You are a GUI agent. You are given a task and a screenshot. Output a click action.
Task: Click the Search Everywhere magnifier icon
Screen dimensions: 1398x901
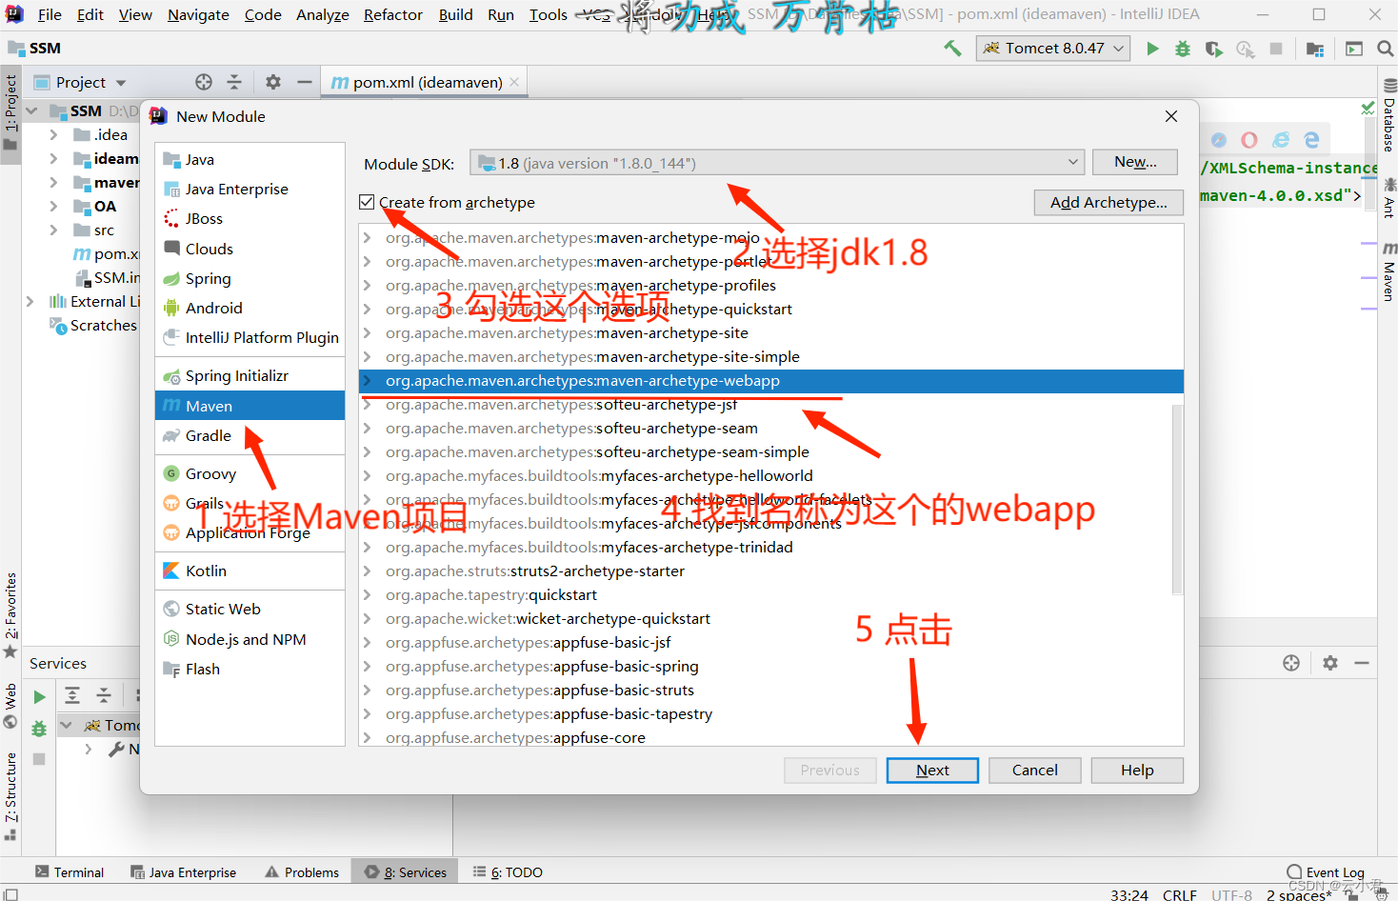tap(1386, 49)
